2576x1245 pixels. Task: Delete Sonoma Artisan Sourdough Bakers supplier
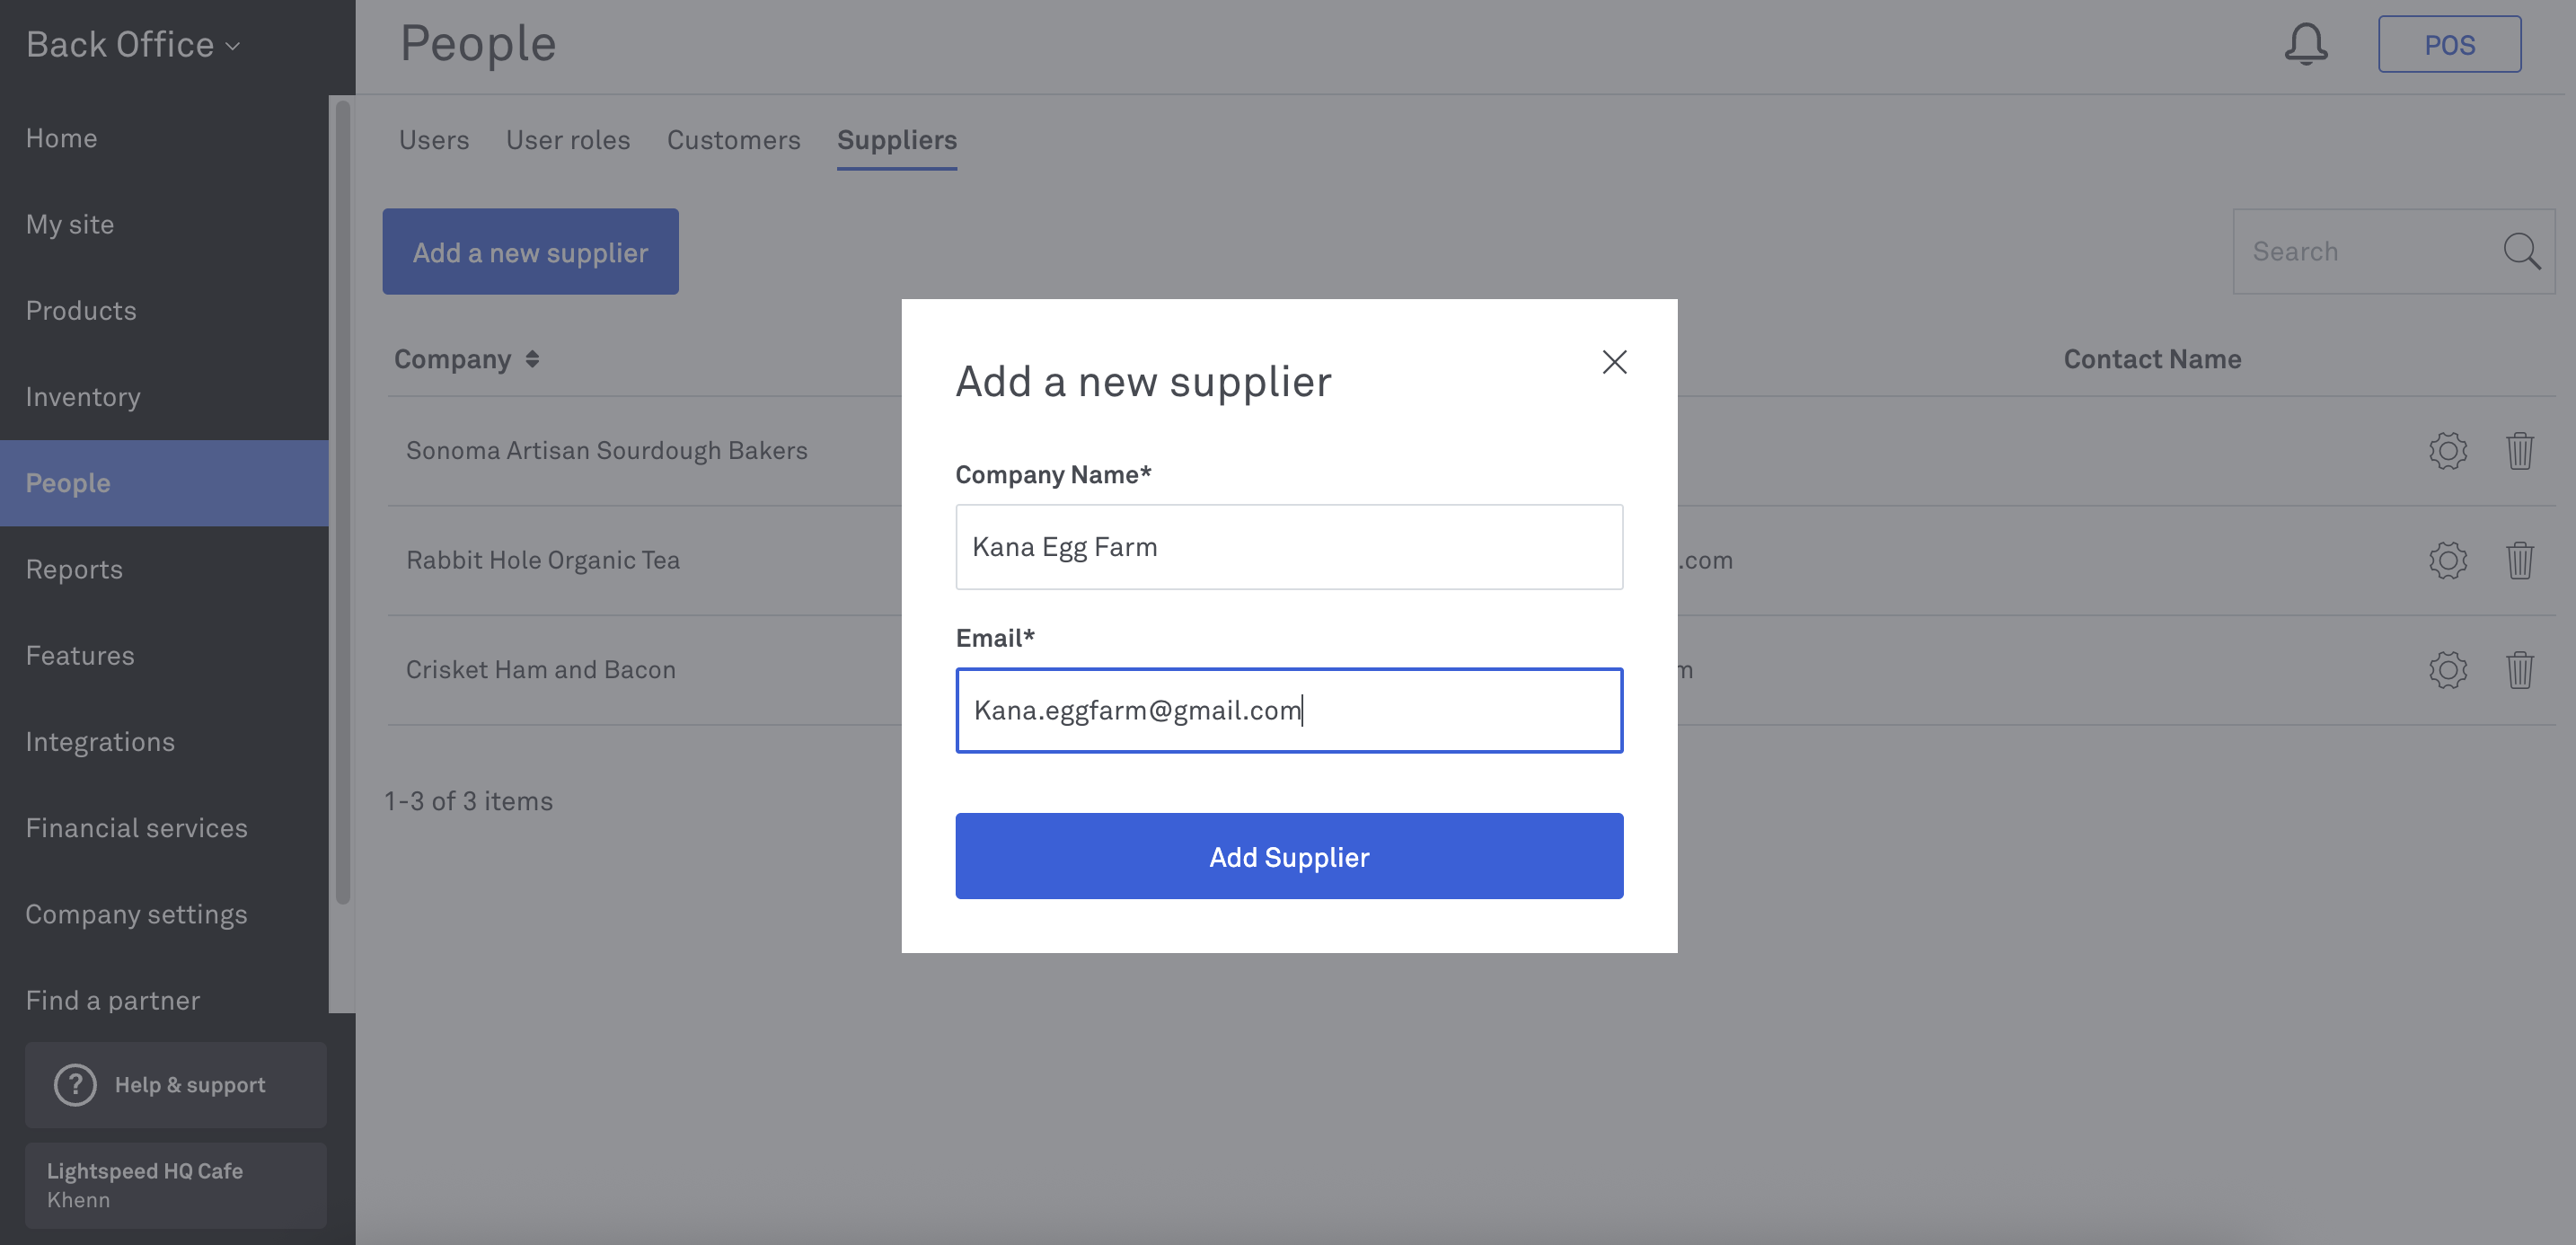pos(2520,451)
